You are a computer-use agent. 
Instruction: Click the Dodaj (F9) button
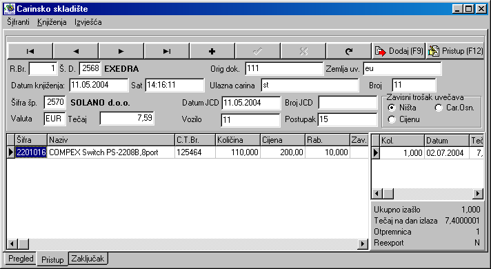point(399,51)
